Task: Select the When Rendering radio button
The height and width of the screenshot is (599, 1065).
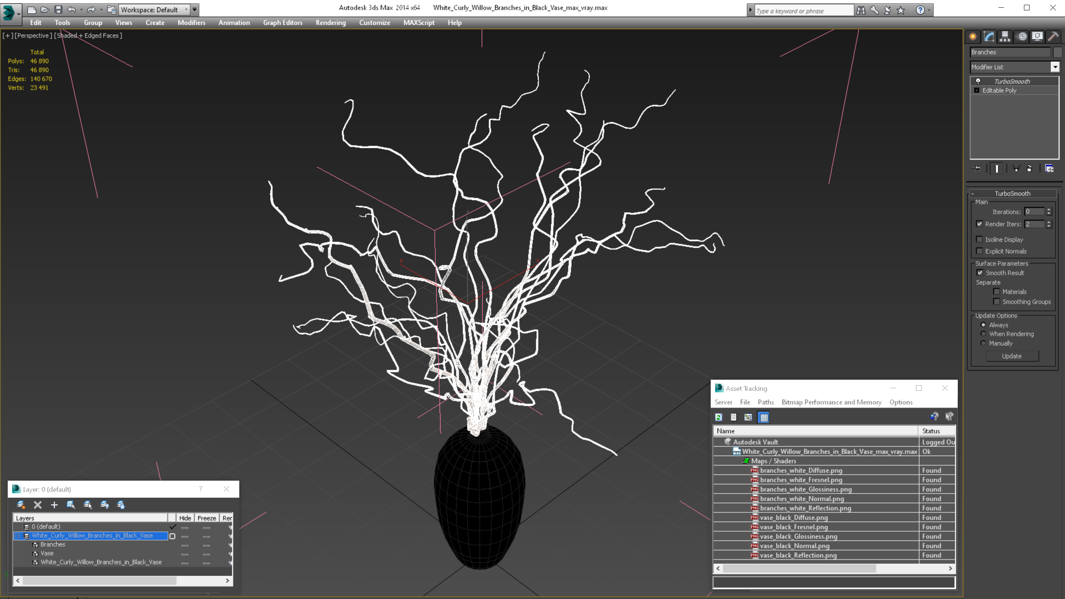Action: click(983, 334)
